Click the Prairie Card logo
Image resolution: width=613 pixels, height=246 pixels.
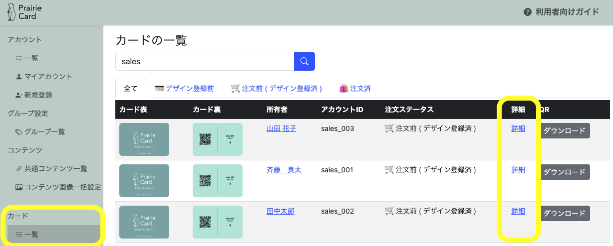click(x=22, y=12)
